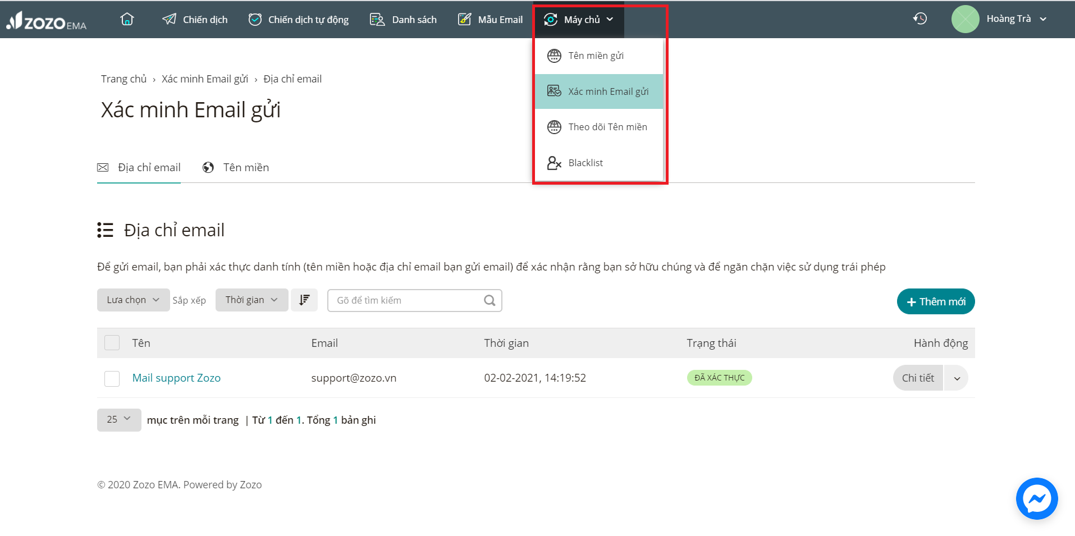This screenshot has height=536, width=1075.
Task: Click the Trạng thái column header
Action: pos(711,343)
